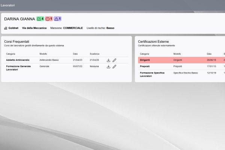Open the Lavoratori menu item
The width and height of the screenshot is (225, 150).
8,5
